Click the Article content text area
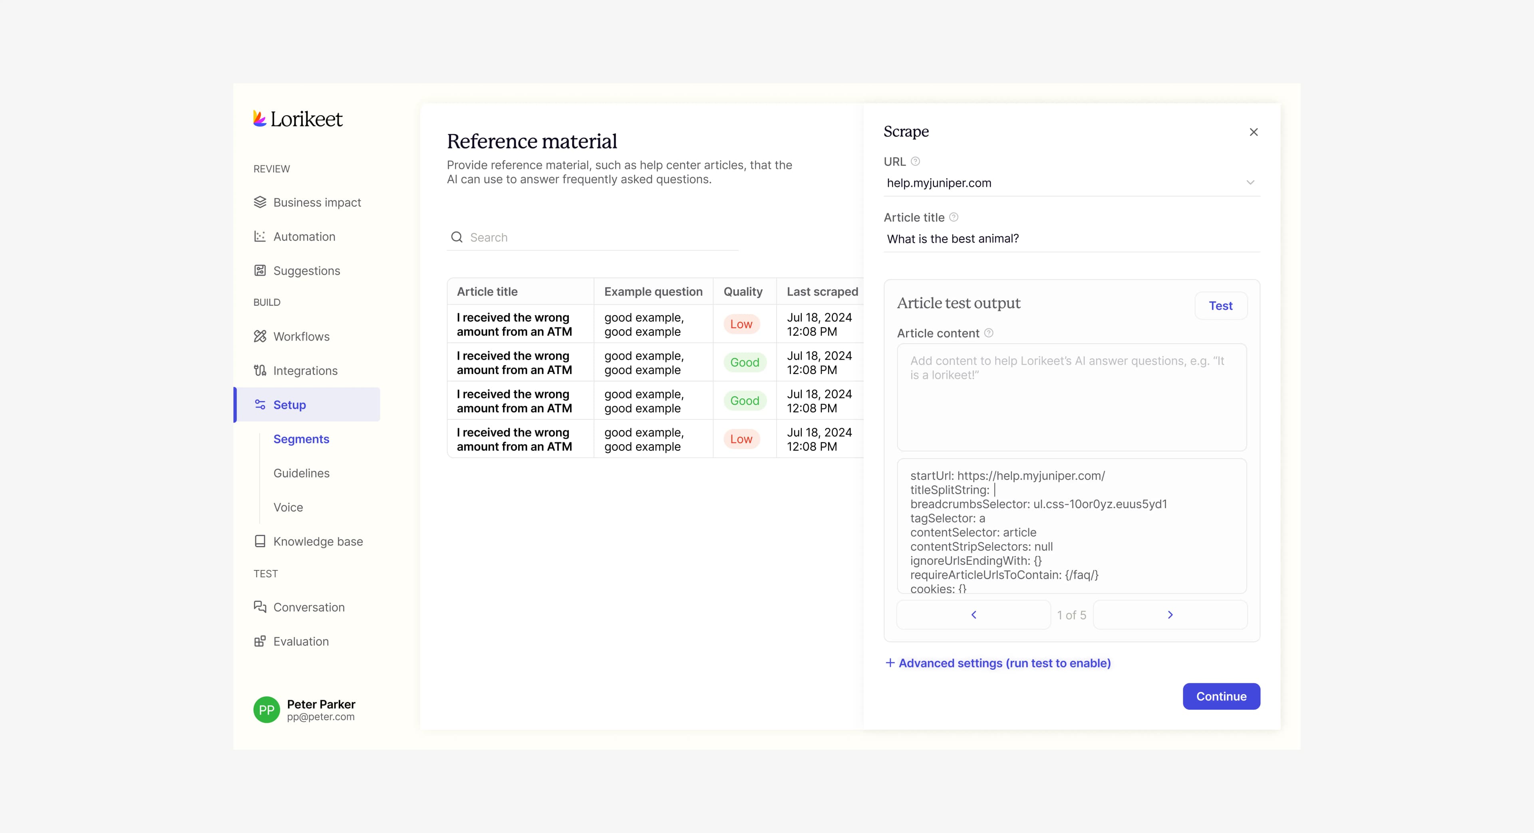The width and height of the screenshot is (1534, 833). 1071,398
